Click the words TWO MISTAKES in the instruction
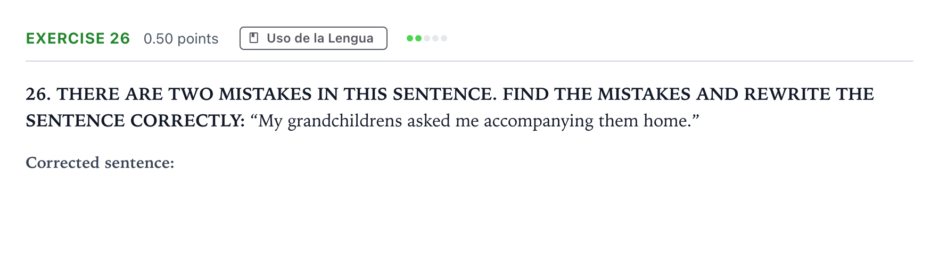Screen dimensions: 939x271 point(240,94)
